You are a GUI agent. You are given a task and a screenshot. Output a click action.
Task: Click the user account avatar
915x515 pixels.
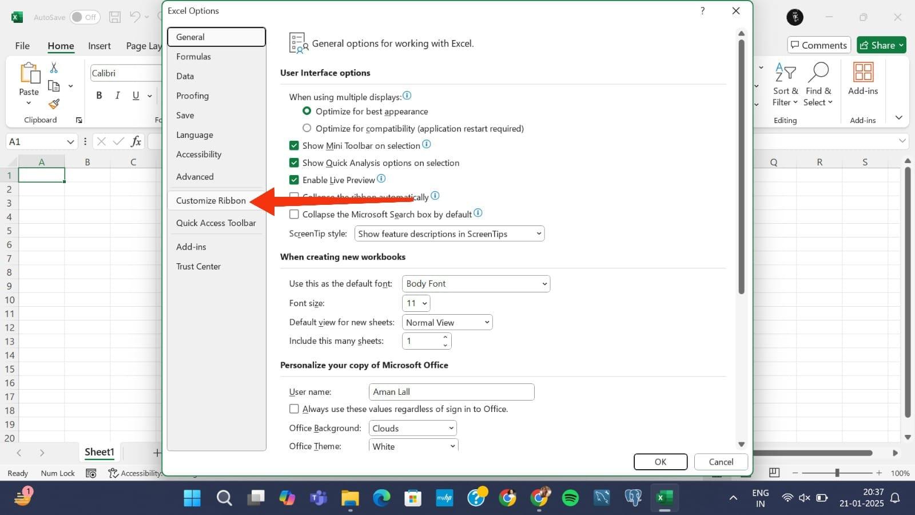(x=795, y=17)
